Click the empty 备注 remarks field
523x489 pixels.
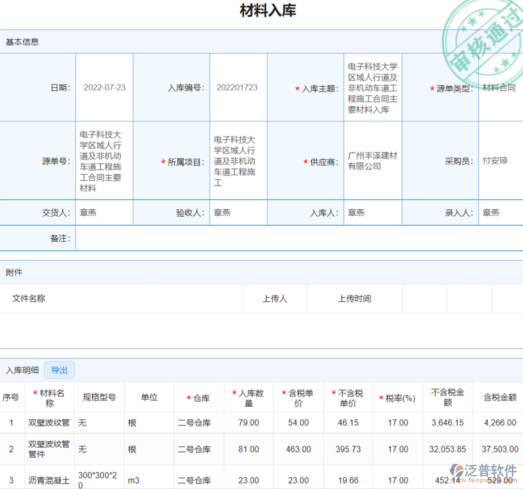299,238
